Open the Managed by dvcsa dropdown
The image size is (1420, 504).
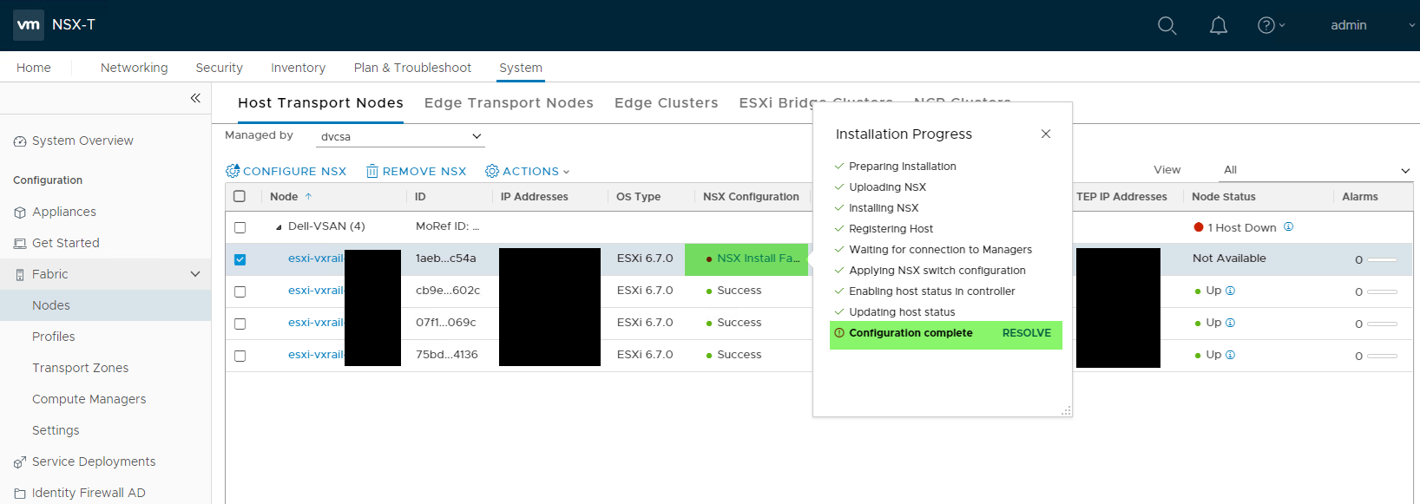pos(401,136)
